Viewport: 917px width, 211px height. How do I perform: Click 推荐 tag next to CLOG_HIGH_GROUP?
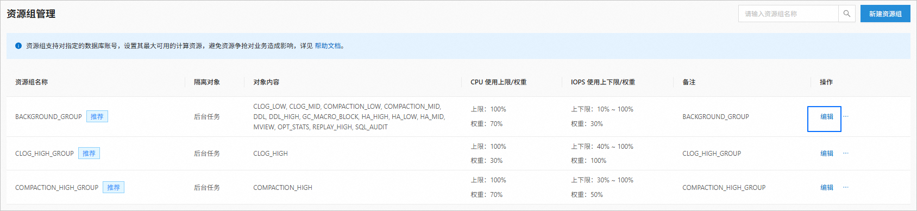tap(89, 153)
